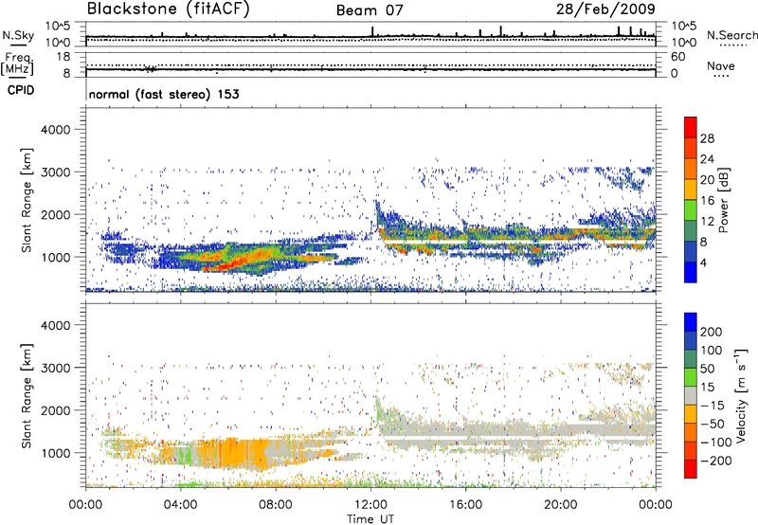The width and height of the screenshot is (758, 525).
Task: Click the date '28/Feb/2009'
Action: click(x=605, y=9)
